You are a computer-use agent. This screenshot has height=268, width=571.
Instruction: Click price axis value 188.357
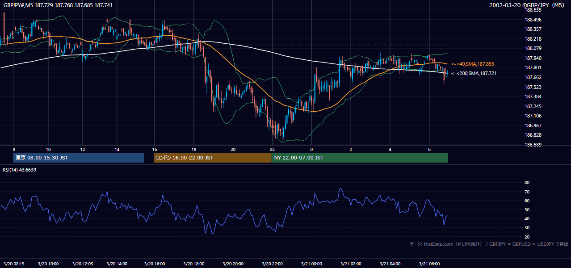point(533,29)
